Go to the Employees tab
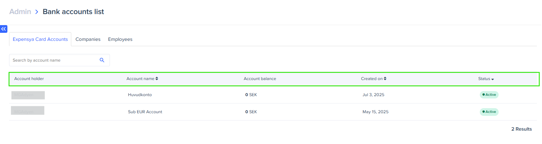 [120, 40]
